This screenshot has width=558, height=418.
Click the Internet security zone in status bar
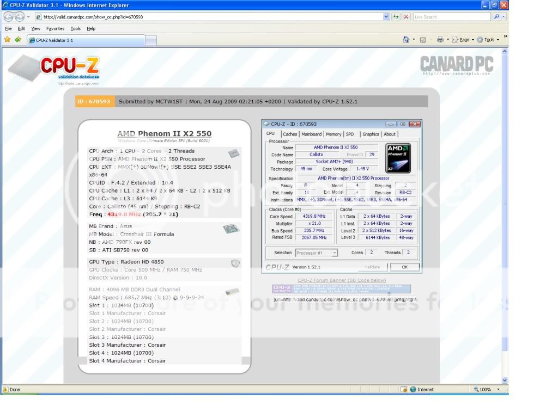point(422,390)
